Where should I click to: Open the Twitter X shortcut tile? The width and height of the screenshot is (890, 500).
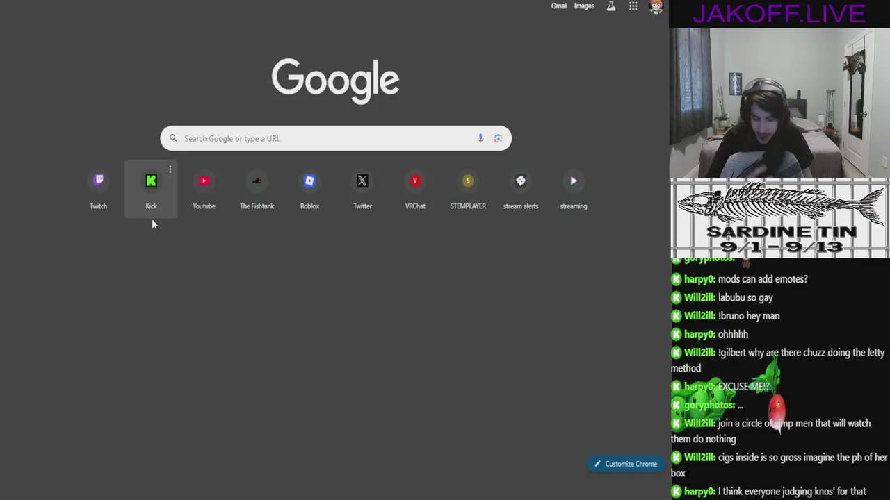[362, 189]
